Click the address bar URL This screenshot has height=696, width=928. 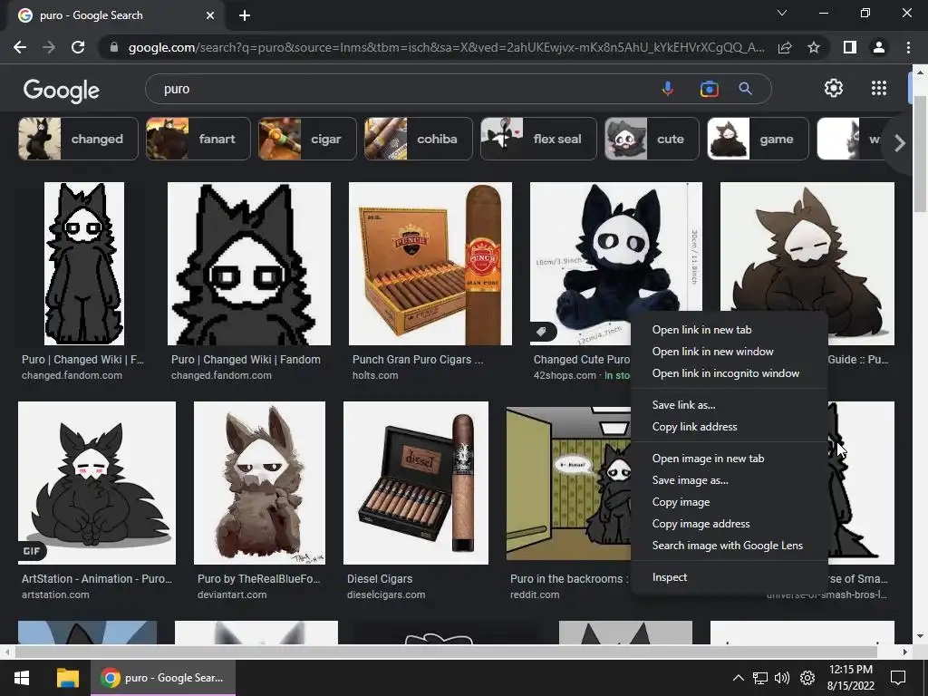tap(446, 47)
